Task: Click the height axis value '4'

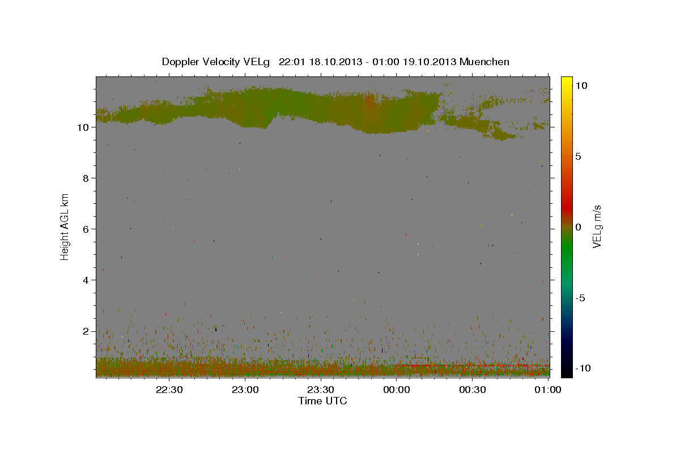Action: coord(87,280)
